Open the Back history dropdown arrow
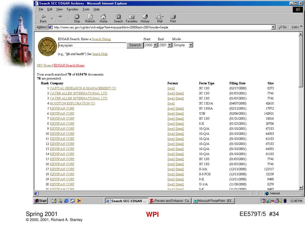305x229 pixels. tap(52, 18)
